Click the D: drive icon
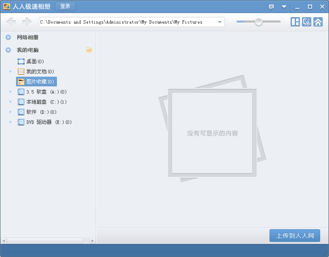The image size is (329, 257). (x=21, y=112)
